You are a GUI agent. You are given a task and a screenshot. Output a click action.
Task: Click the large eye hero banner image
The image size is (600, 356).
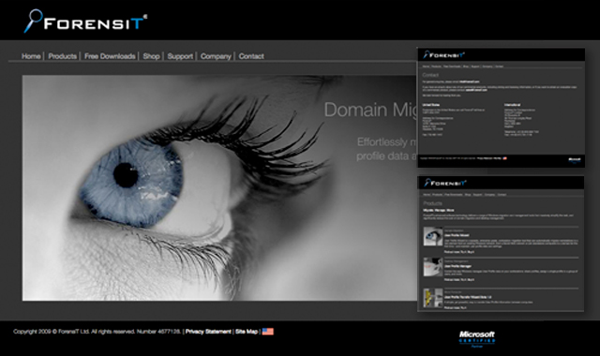(219, 187)
